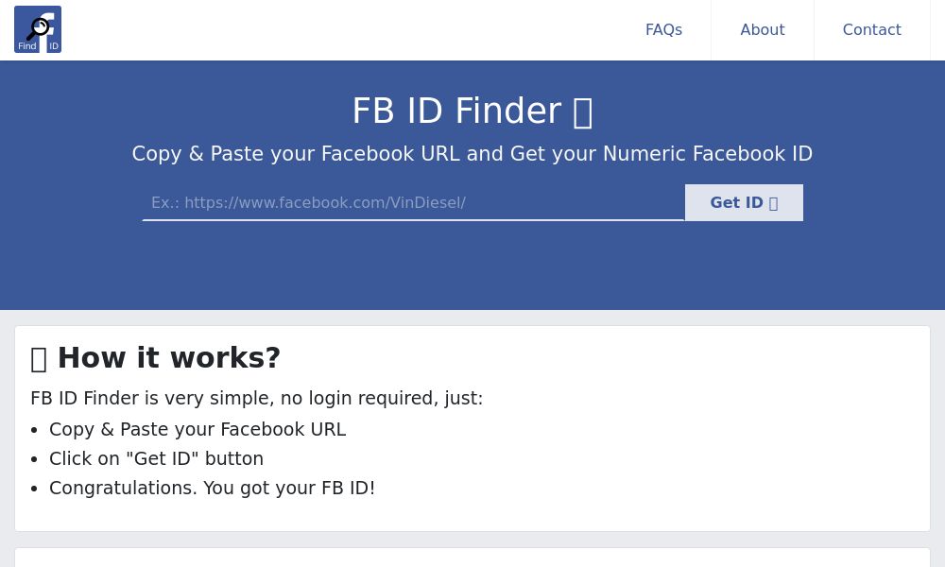Click the 'Copy & Paste your Facebook URL' list item
The height and width of the screenshot is (567, 945).
click(198, 429)
